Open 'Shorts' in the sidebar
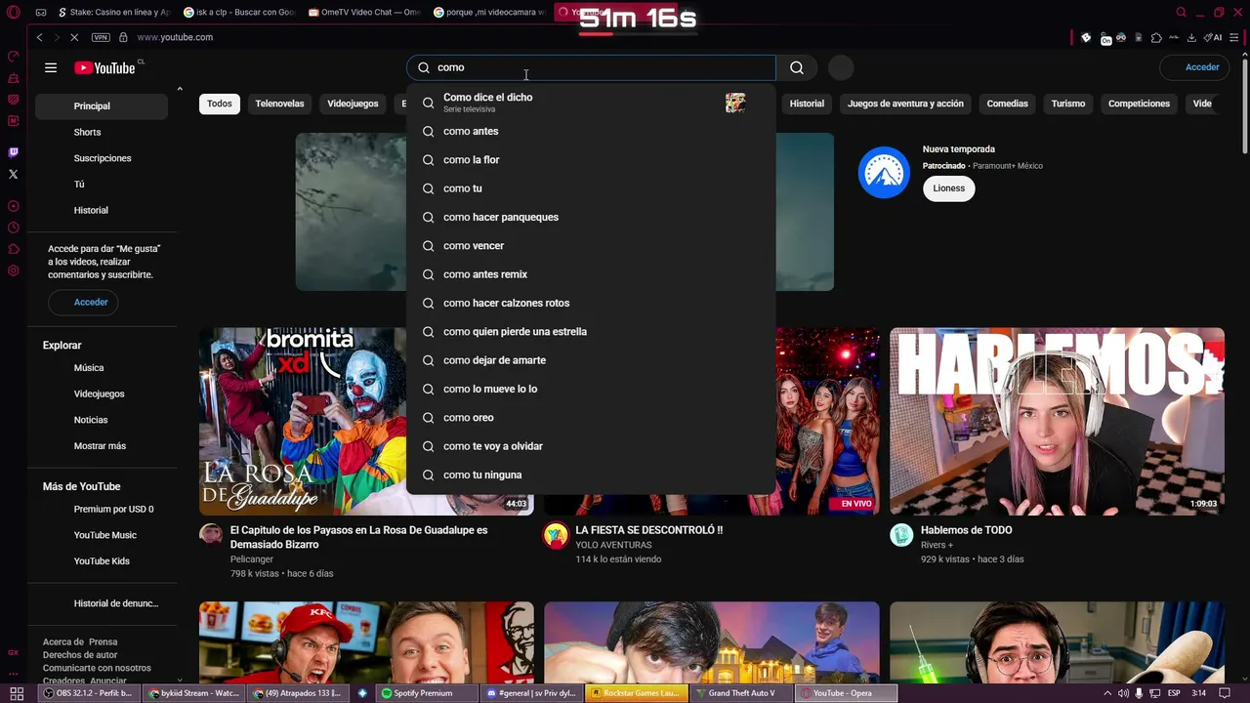 point(100,132)
